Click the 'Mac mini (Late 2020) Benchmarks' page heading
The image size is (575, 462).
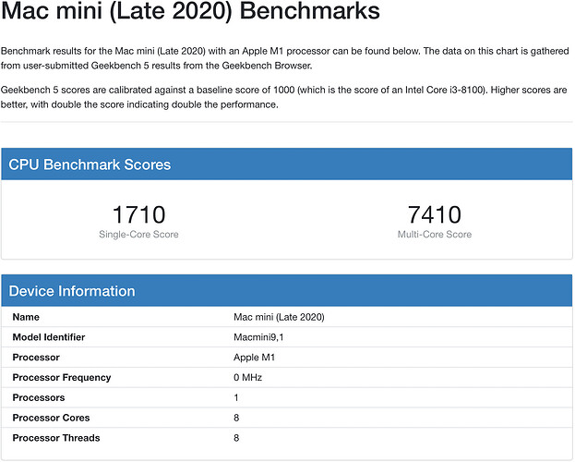[190, 11]
